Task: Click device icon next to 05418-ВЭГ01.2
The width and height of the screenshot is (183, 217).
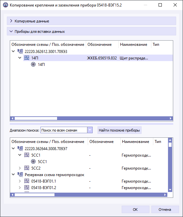Action: (27, 187)
